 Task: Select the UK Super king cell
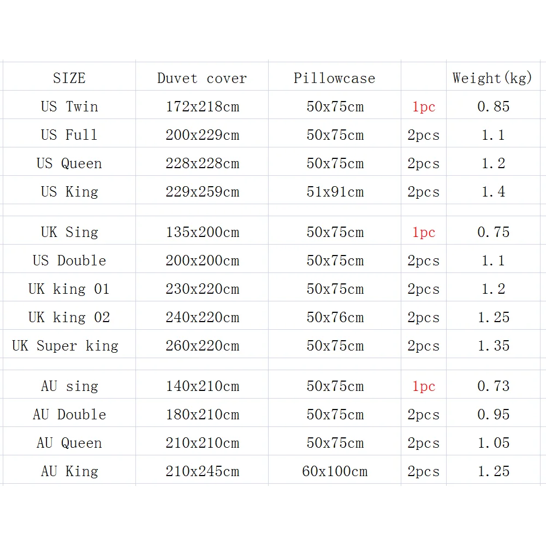66,346
